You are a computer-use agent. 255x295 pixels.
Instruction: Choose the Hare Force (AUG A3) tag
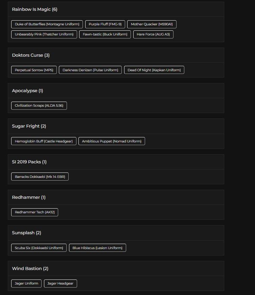(153, 34)
